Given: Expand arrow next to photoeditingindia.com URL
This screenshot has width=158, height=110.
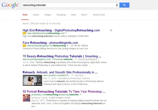Looking at the screenshot, I should click(67, 46).
